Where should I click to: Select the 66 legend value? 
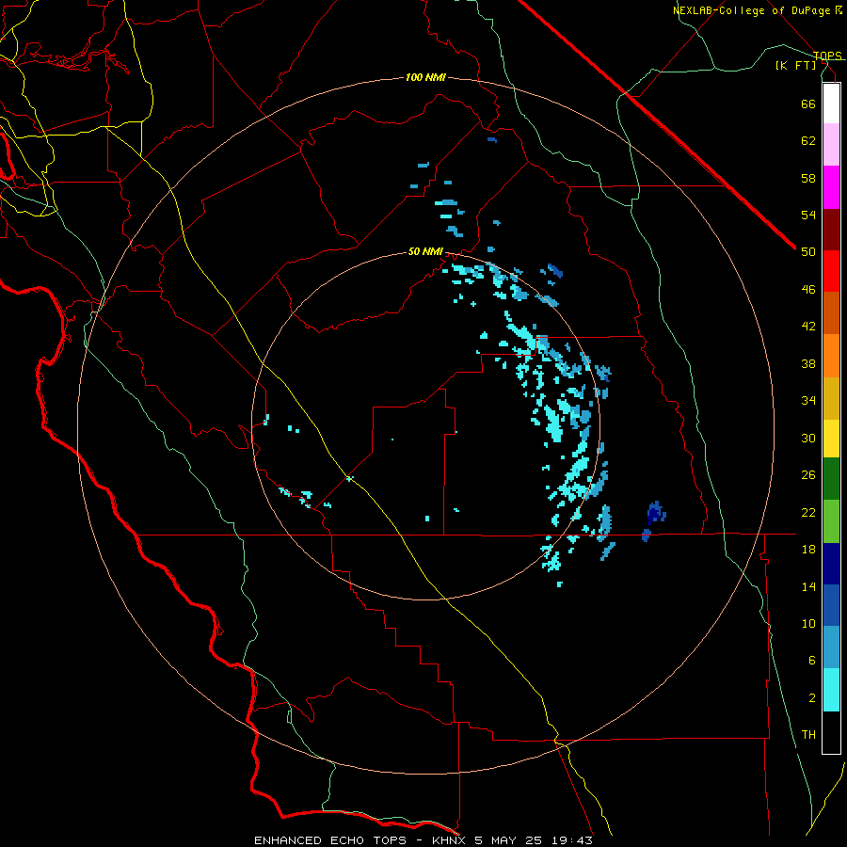tap(808, 104)
